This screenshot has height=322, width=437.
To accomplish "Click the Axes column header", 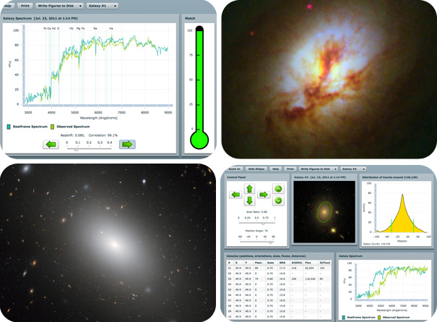I will click(x=271, y=263).
